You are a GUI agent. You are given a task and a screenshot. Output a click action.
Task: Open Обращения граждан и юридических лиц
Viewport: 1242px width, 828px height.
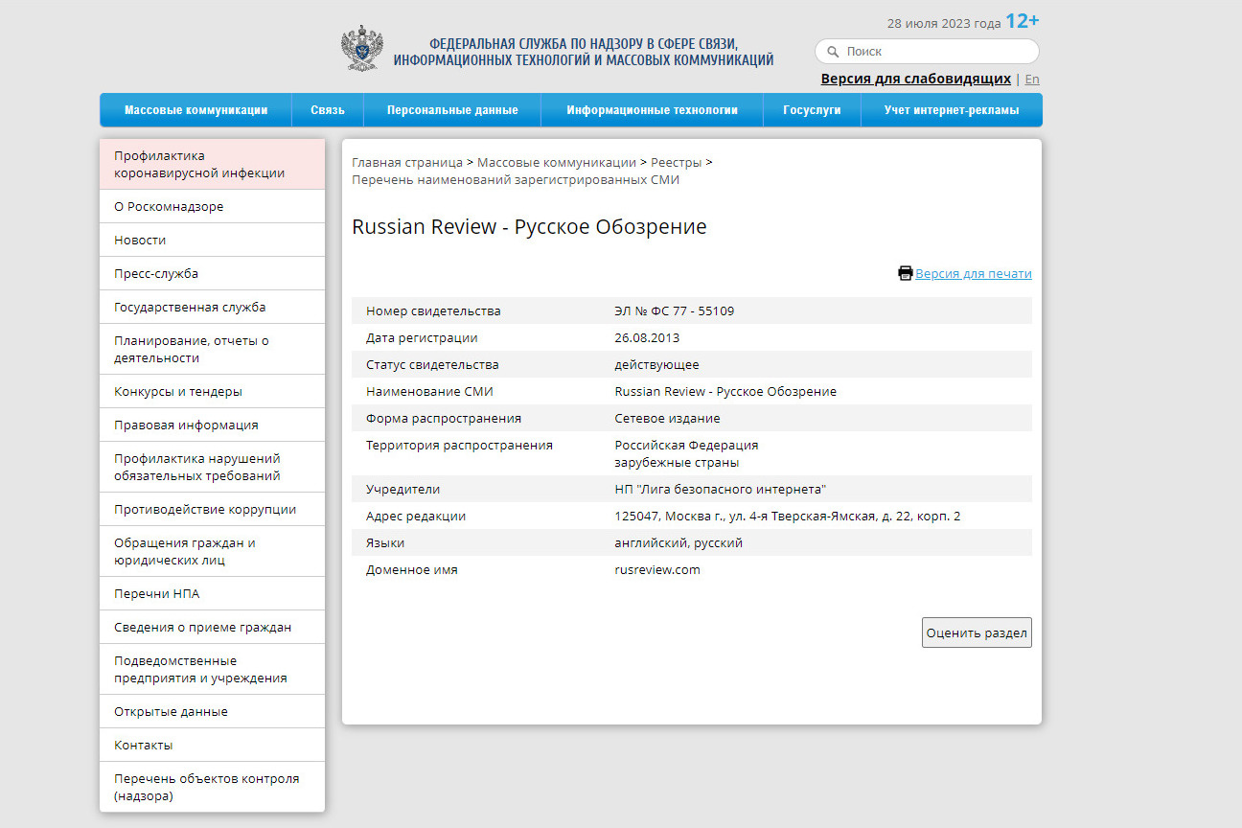[x=212, y=551]
